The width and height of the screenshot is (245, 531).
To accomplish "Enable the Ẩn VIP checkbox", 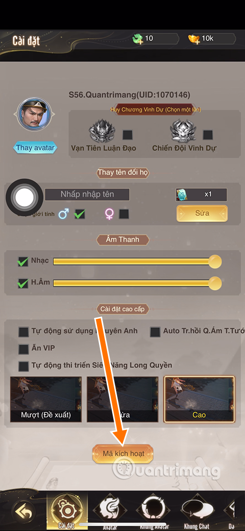I will pos(24,349).
